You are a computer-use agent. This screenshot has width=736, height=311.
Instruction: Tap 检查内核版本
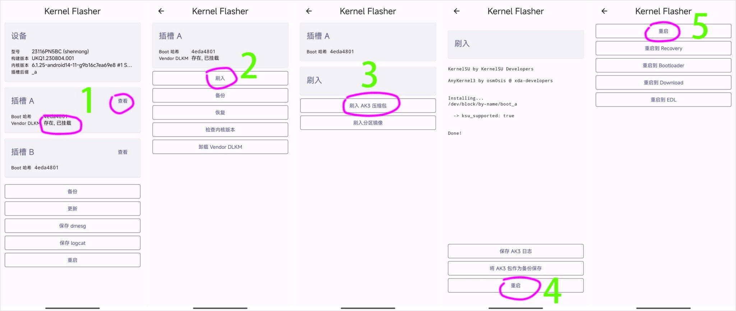click(220, 129)
